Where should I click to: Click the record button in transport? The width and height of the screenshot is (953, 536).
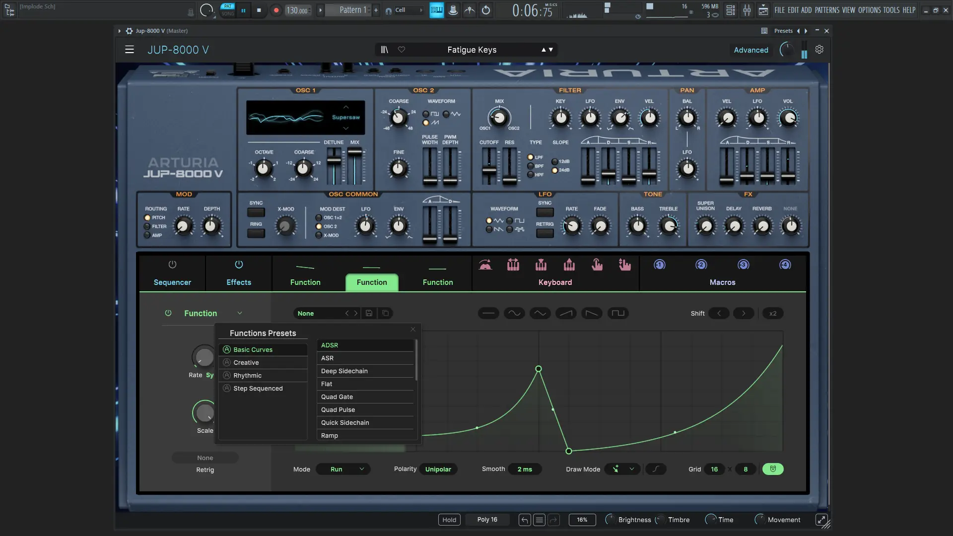(x=276, y=10)
